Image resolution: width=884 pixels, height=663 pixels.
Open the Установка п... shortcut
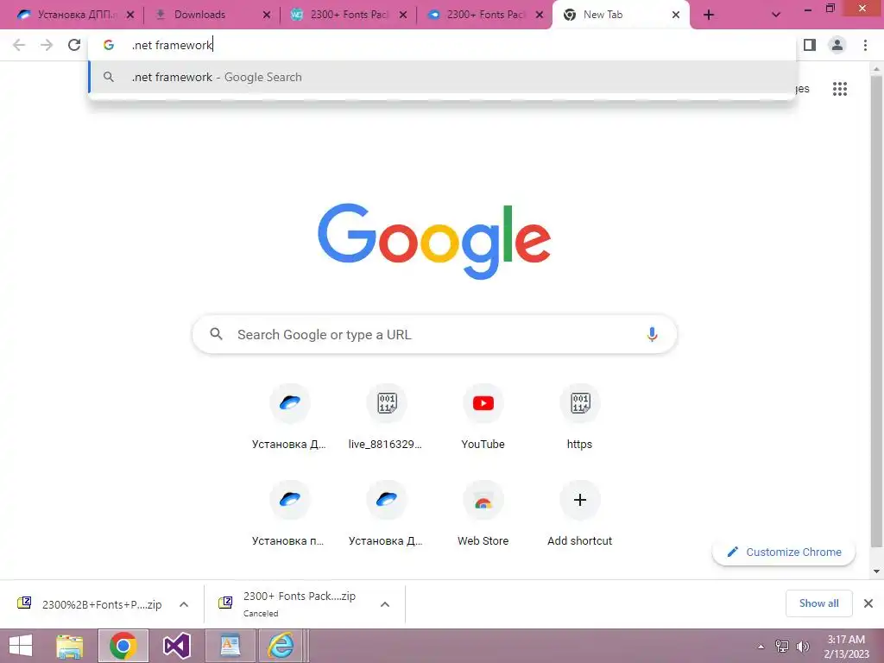[x=289, y=513]
